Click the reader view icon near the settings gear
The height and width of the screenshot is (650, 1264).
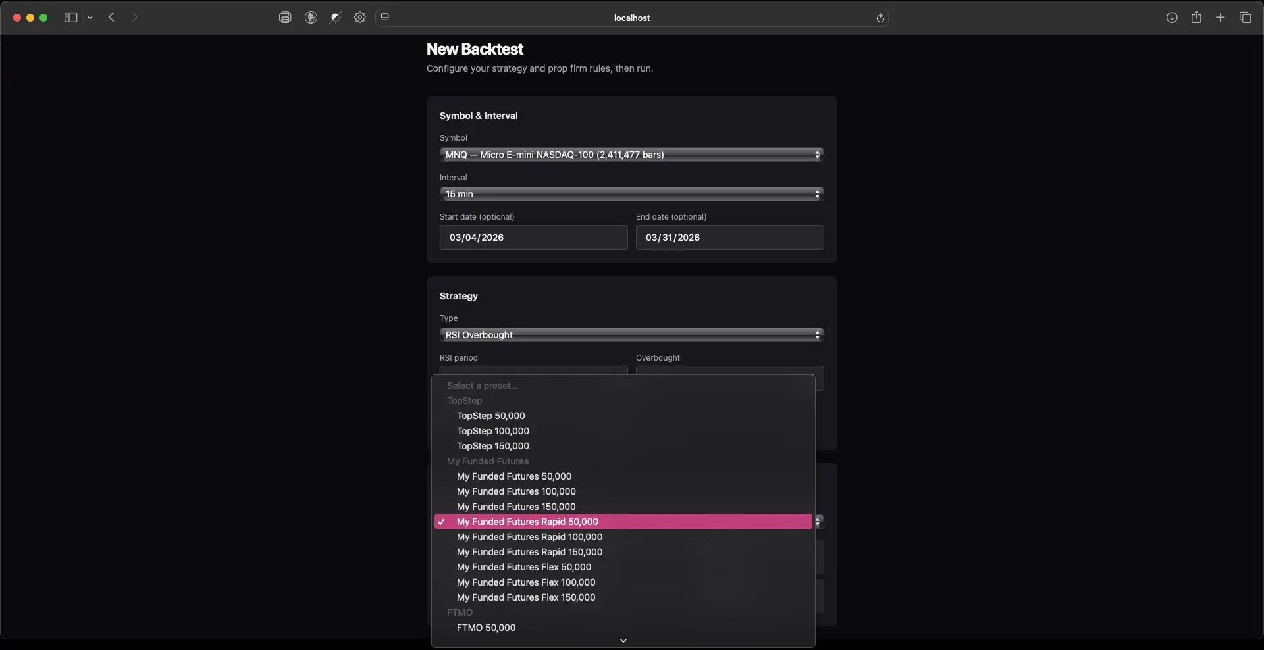(385, 18)
